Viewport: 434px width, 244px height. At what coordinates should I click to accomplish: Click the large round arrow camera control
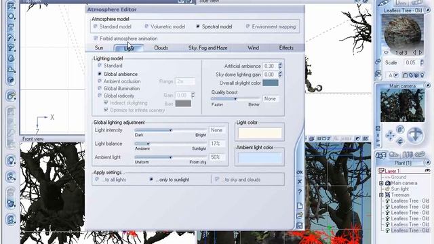click(415, 135)
